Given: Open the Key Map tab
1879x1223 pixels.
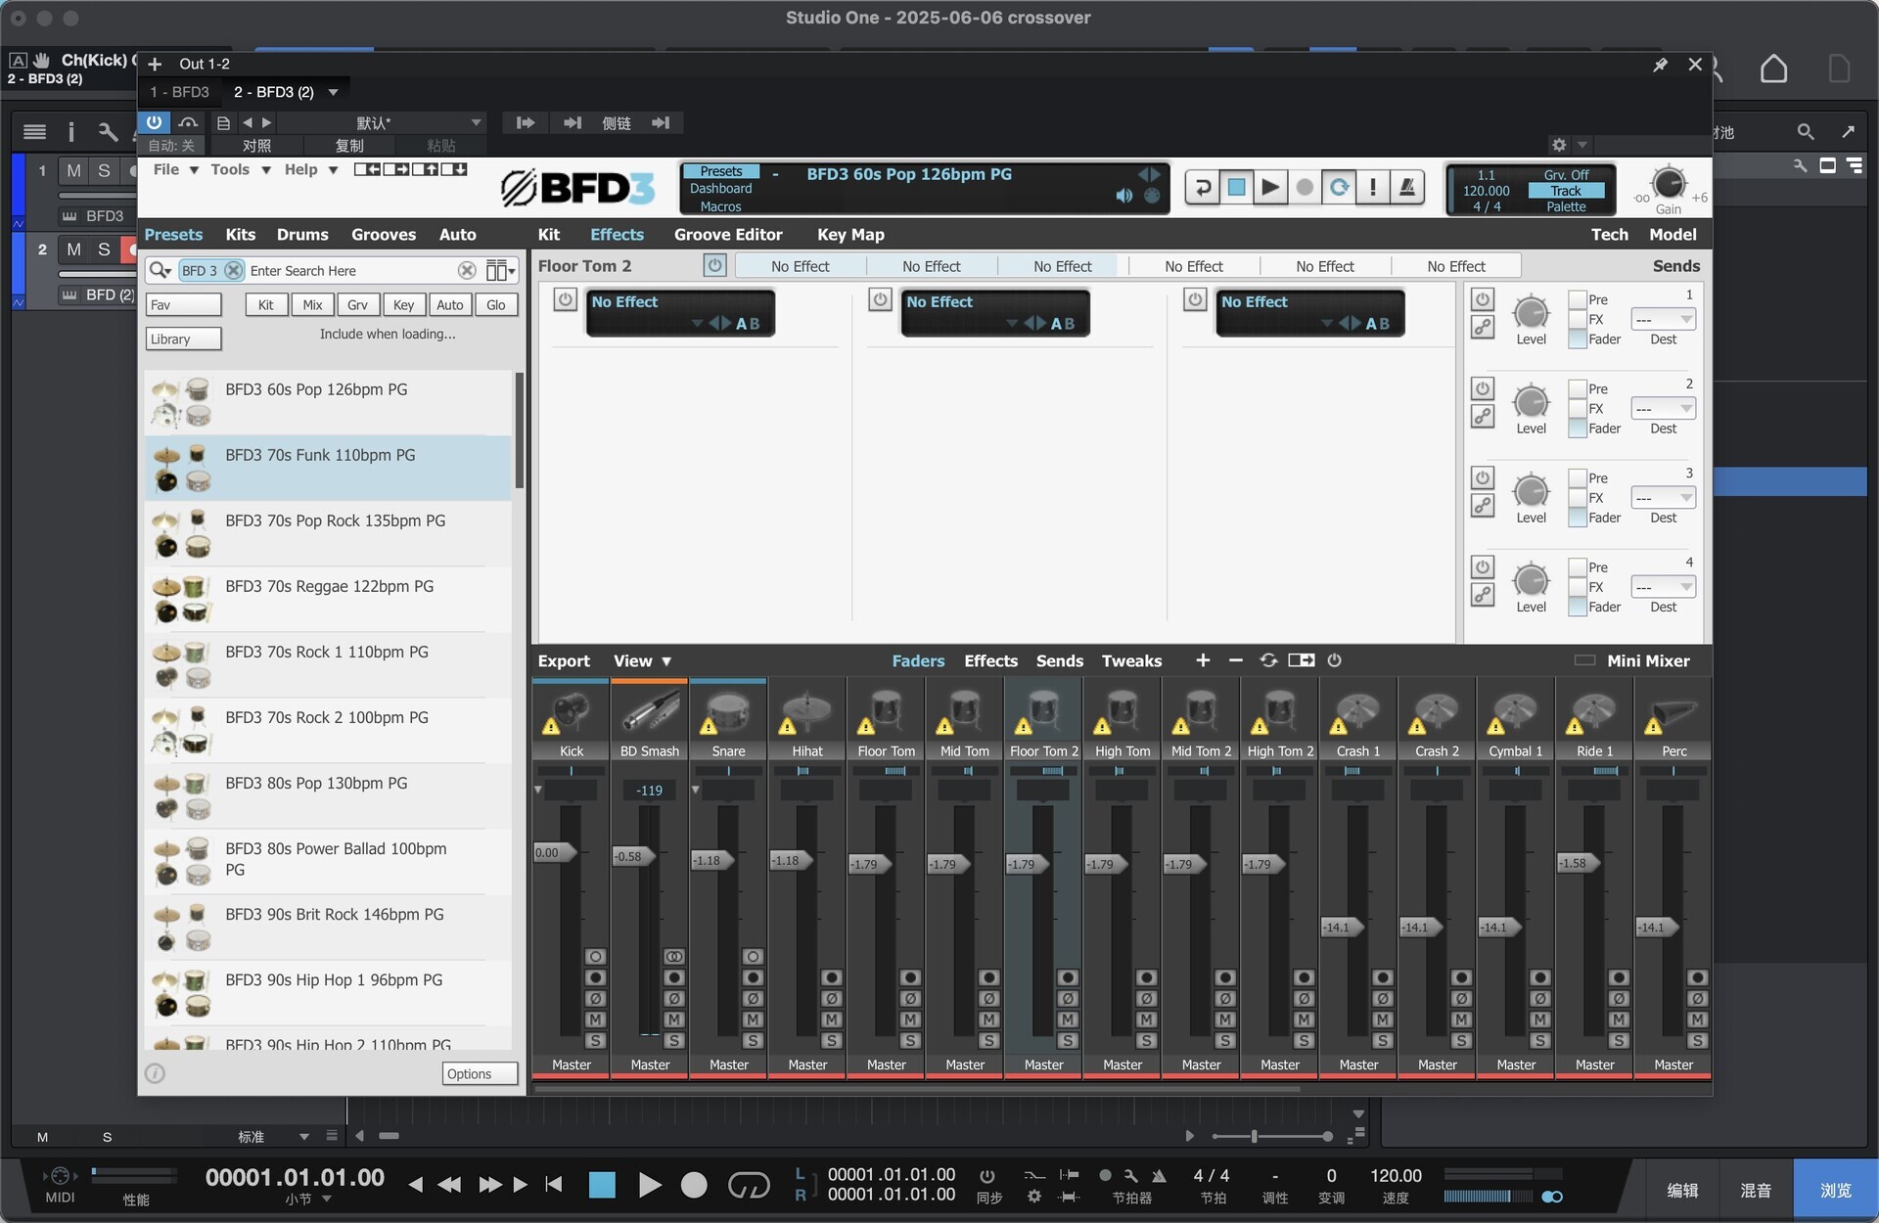Looking at the screenshot, I should pos(850,234).
